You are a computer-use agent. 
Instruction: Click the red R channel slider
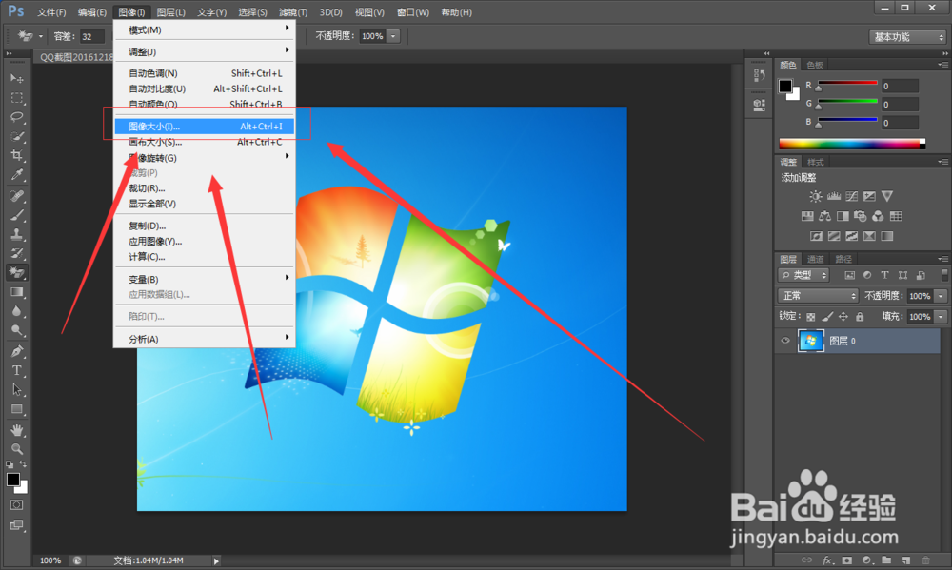click(847, 83)
